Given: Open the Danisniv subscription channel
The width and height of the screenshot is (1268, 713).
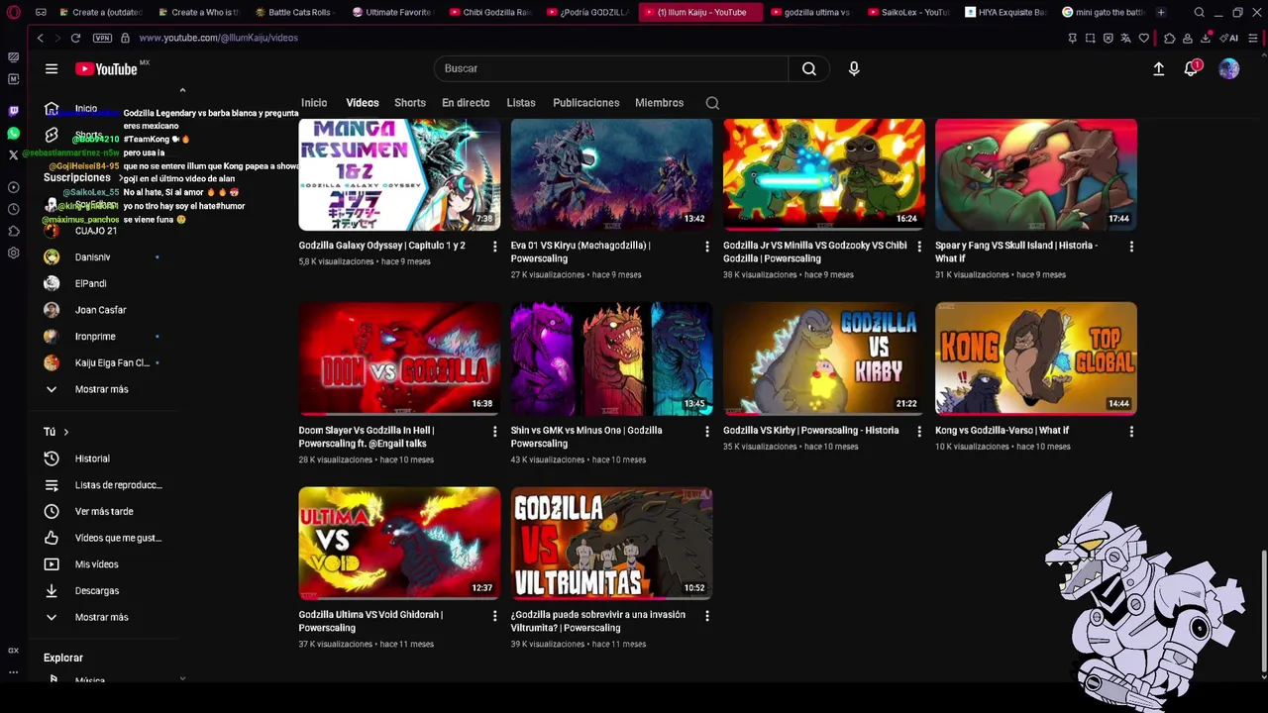Looking at the screenshot, I should point(92,257).
